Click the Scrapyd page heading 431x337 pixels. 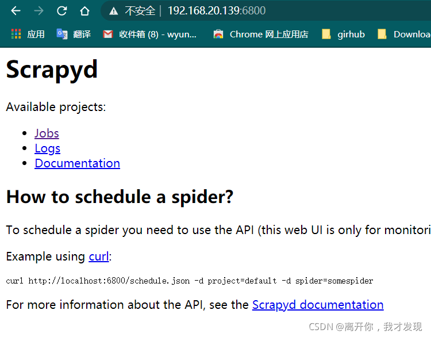point(52,70)
